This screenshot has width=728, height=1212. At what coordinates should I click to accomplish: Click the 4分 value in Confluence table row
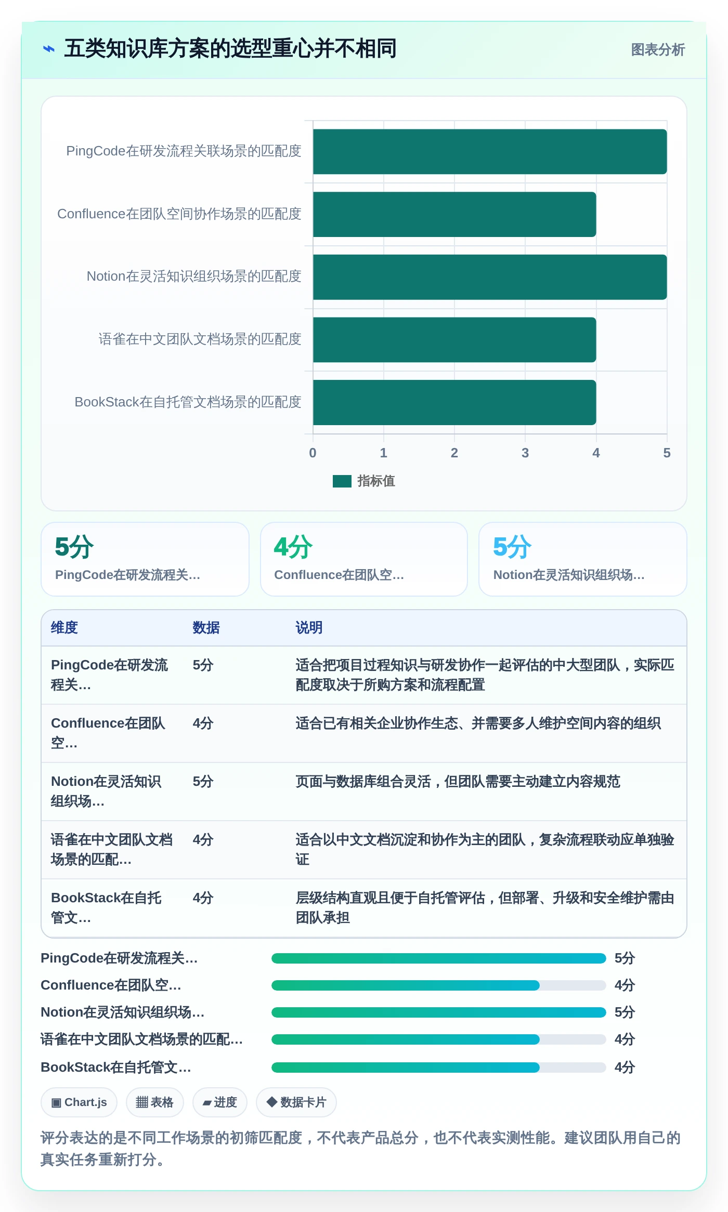(203, 723)
